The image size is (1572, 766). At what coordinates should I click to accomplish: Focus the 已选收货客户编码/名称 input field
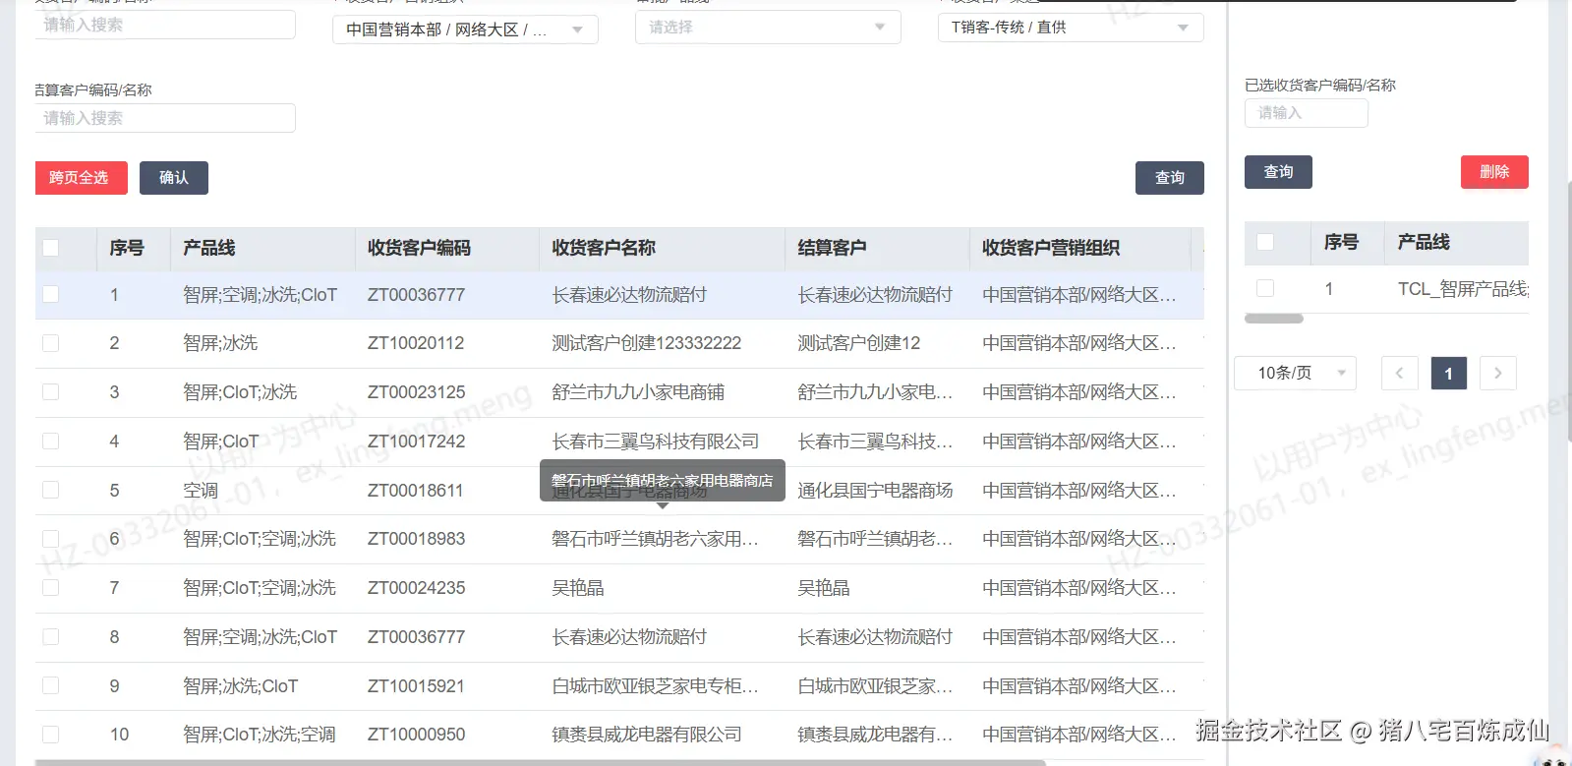coord(1306,113)
